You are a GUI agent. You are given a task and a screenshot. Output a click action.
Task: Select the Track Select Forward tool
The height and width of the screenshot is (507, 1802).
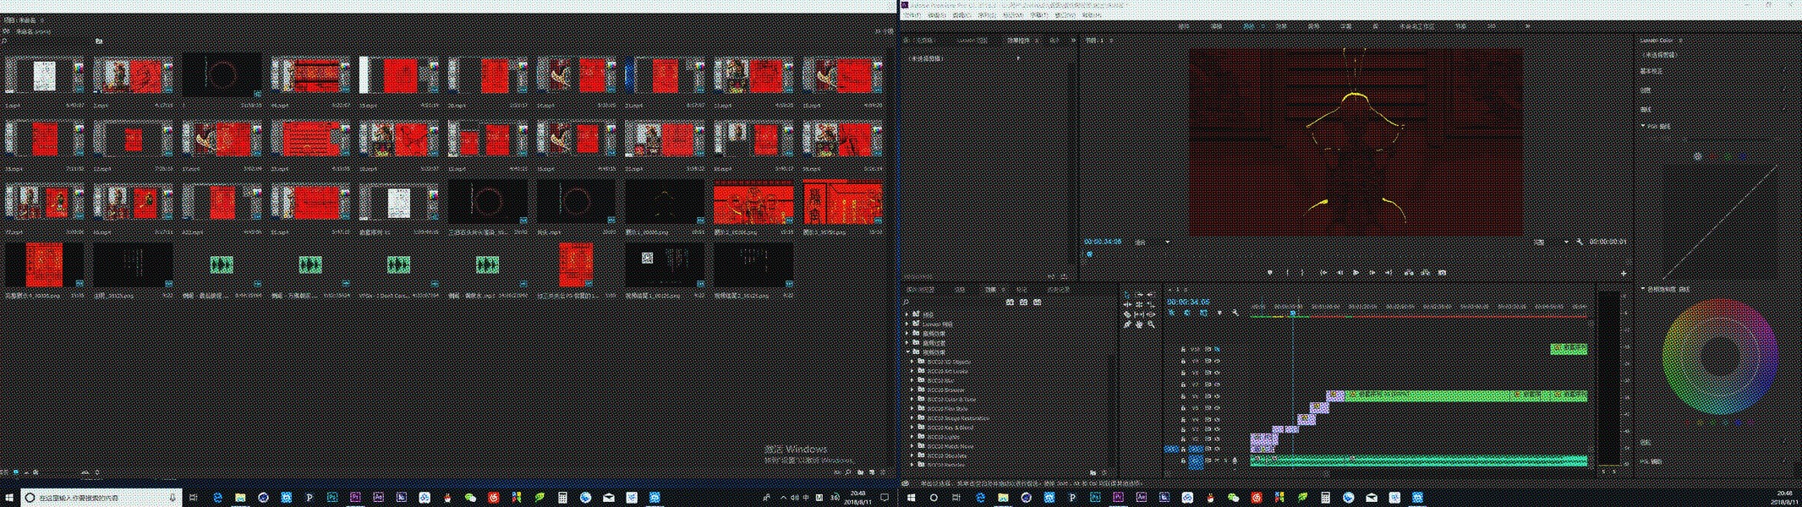(x=1140, y=295)
